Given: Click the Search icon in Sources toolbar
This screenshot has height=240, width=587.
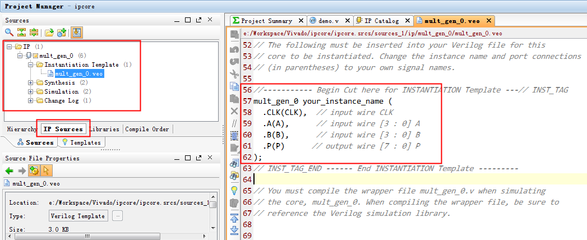Looking at the screenshot, I should pos(8,33).
